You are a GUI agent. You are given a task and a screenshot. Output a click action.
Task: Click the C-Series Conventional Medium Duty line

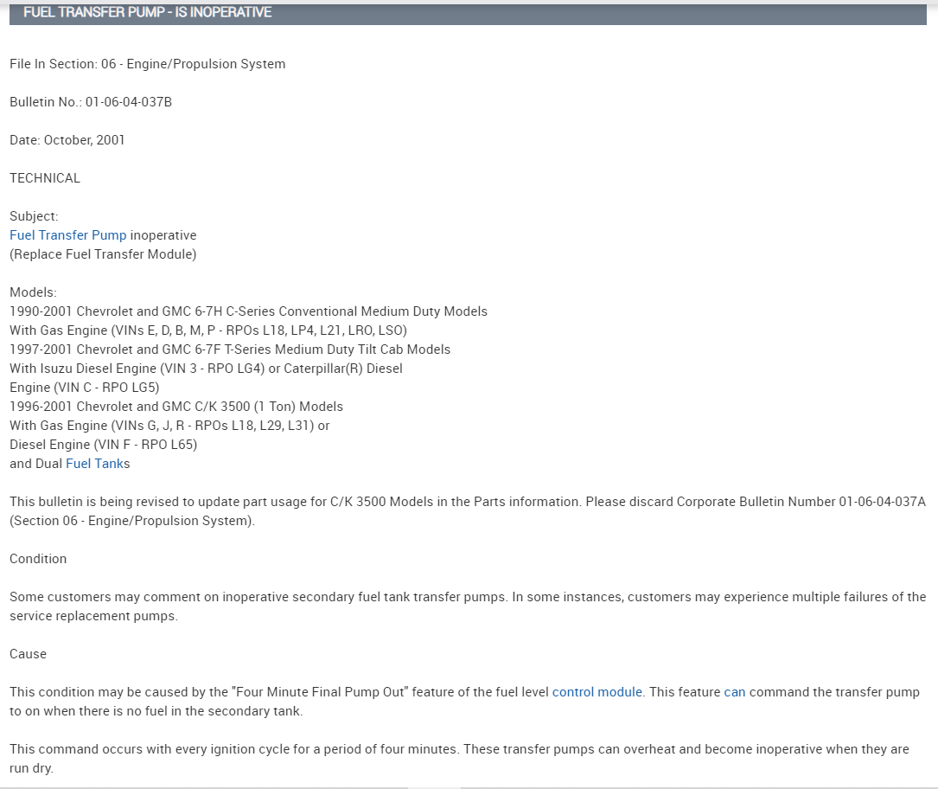coord(248,311)
